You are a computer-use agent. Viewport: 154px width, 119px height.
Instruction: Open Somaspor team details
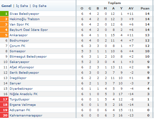click(18, 51)
